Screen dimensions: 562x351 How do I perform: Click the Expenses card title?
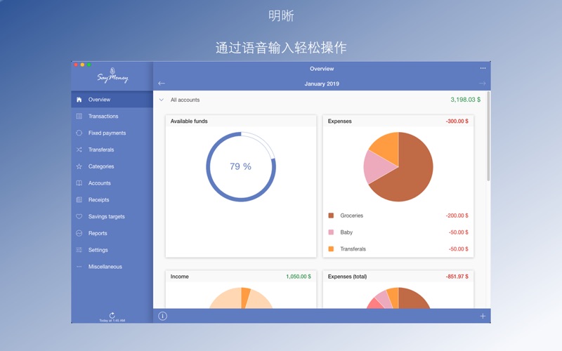340,121
